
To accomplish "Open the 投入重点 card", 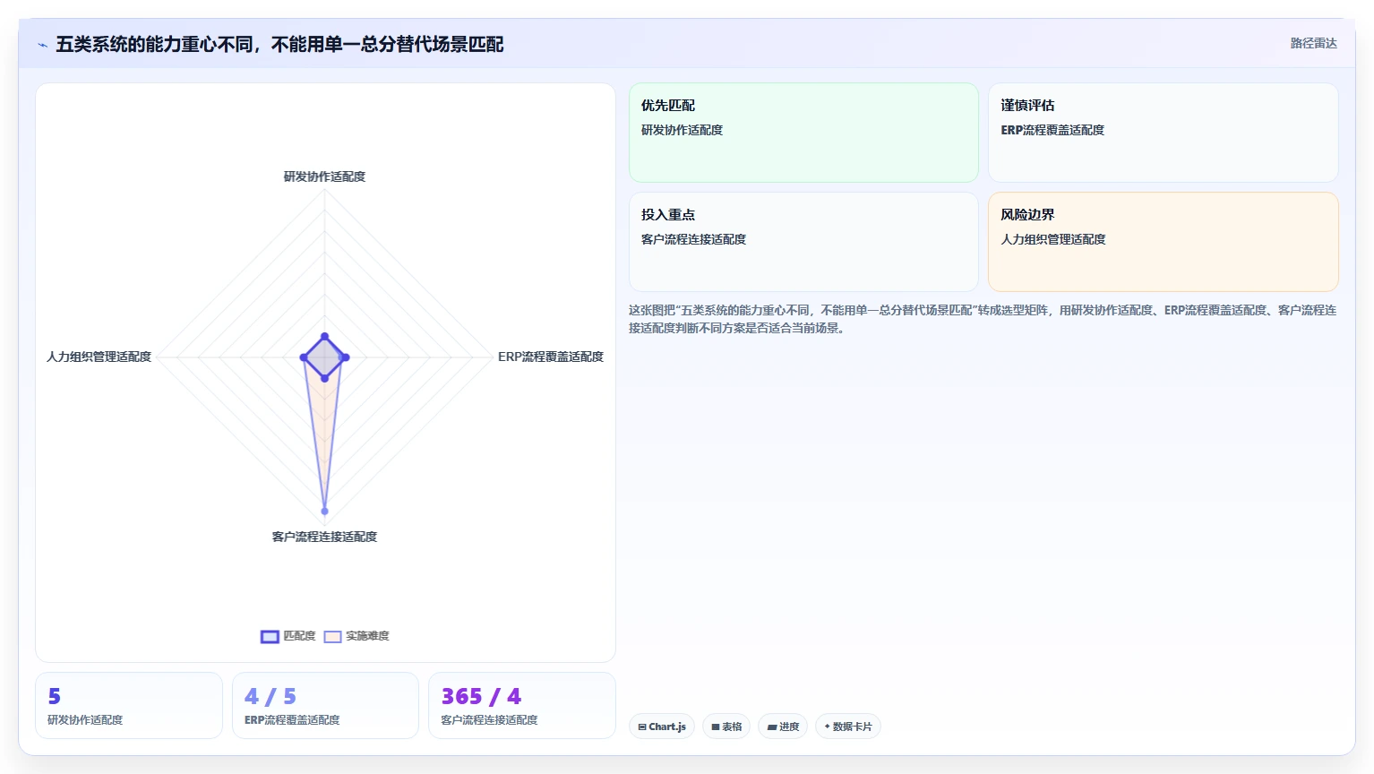I will coord(803,242).
